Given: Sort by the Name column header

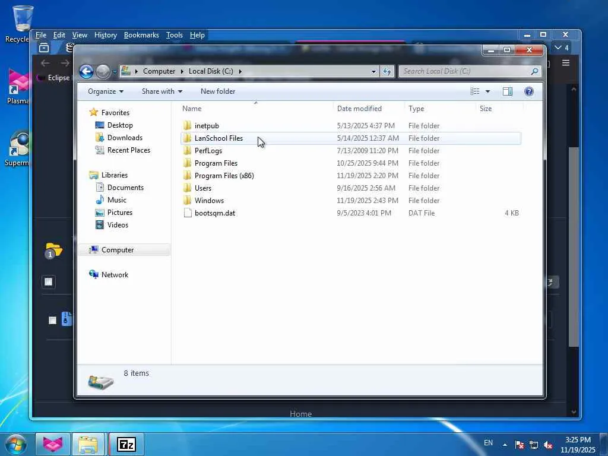Looking at the screenshot, I should point(256,109).
